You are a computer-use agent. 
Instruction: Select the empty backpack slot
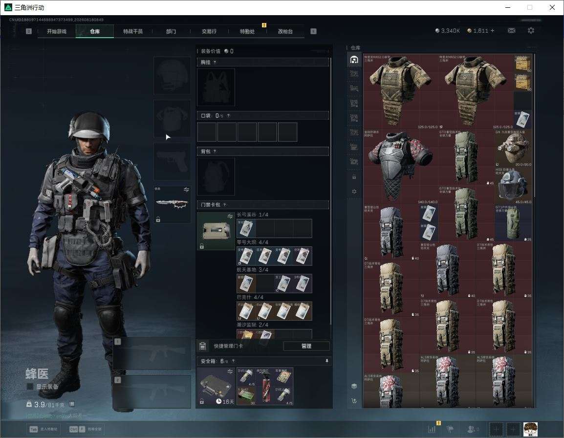pos(216,176)
